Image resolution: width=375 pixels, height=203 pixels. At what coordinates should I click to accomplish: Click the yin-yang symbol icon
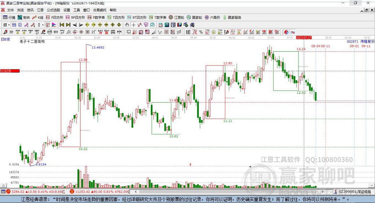[286, 32]
